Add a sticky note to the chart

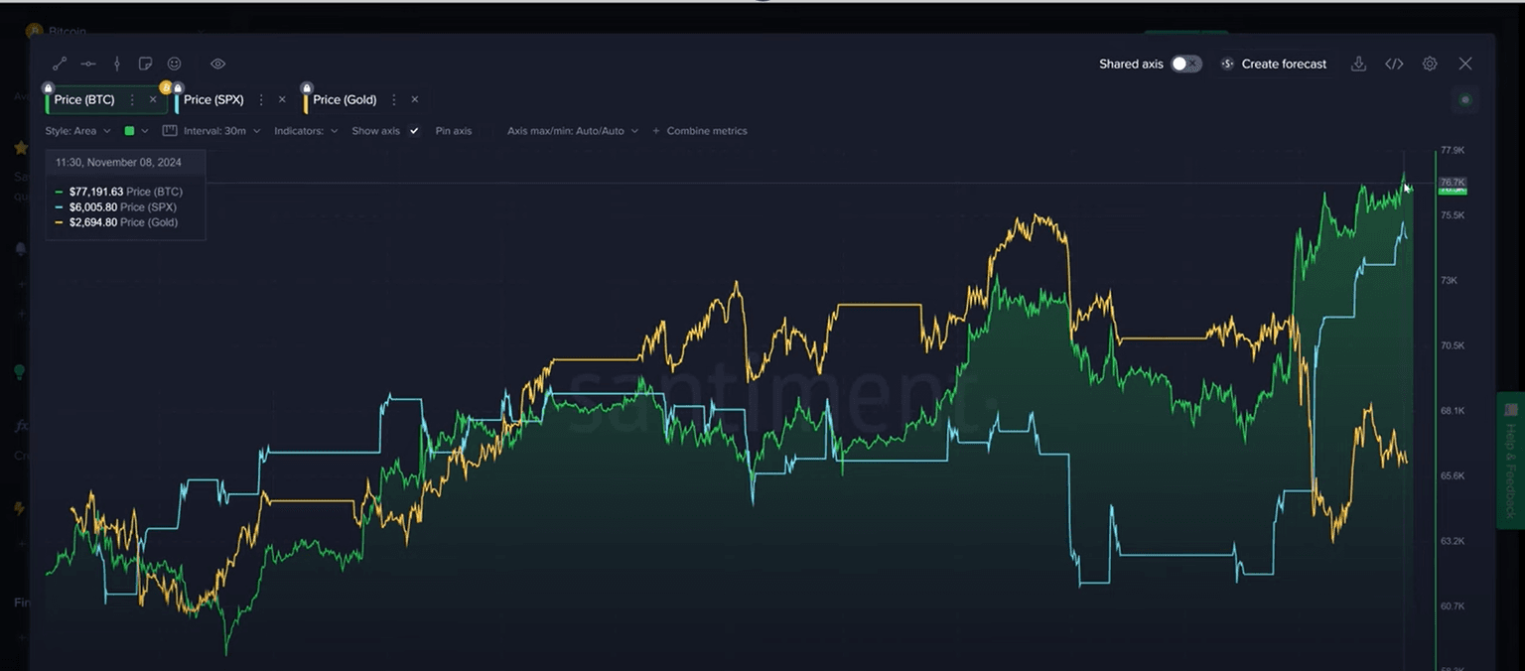145,64
